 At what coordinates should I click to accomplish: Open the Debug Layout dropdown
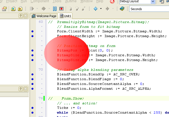(x=153, y=2)
